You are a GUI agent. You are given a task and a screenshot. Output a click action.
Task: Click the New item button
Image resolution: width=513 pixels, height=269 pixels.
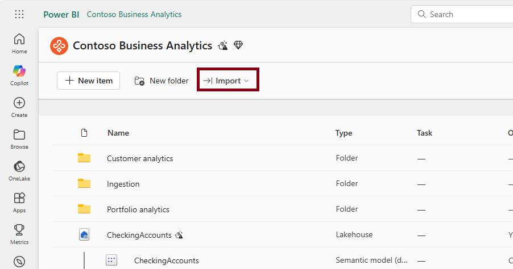pos(88,81)
